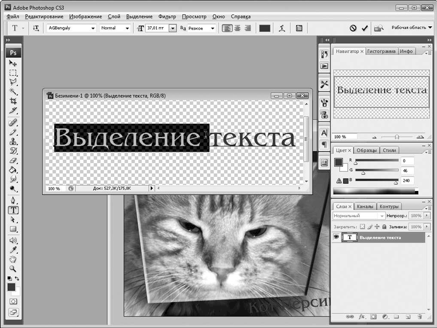
Task: Select the Eyedropper tool
Action: tap(13, 250)
